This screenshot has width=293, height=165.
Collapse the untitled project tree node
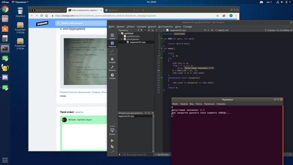tap(119, 33)
